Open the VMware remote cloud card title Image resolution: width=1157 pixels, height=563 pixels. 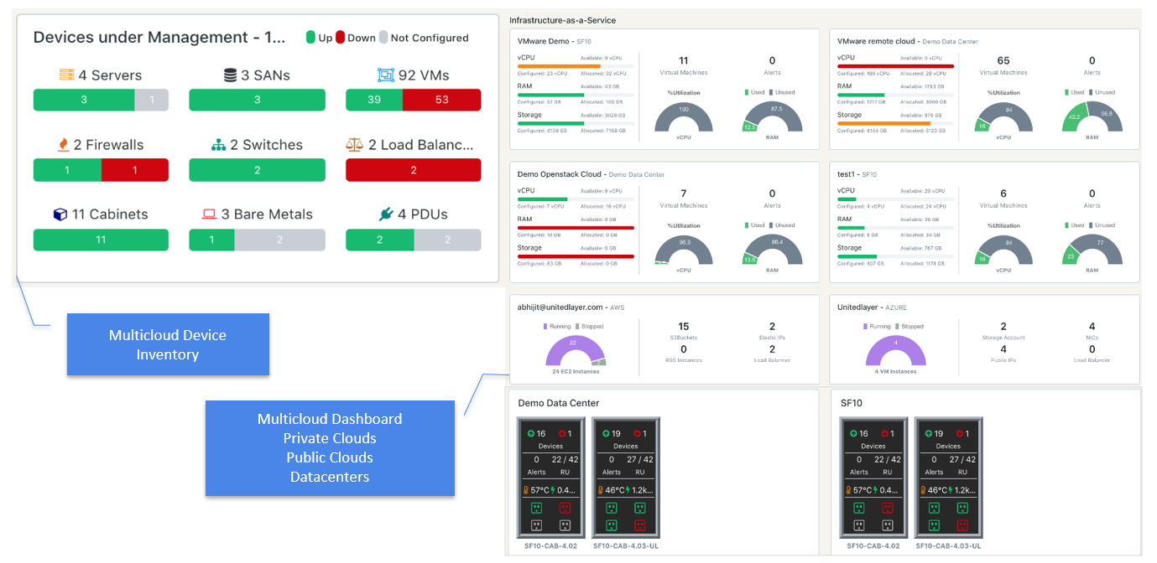pos(908,41)
